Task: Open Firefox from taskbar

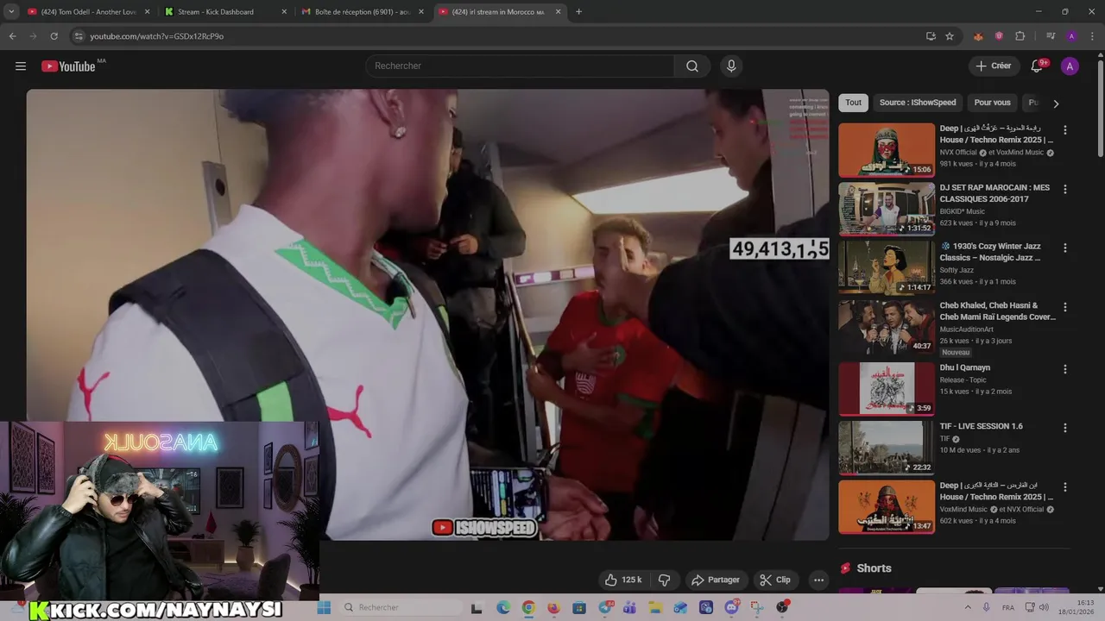Action: pos(553,607)
